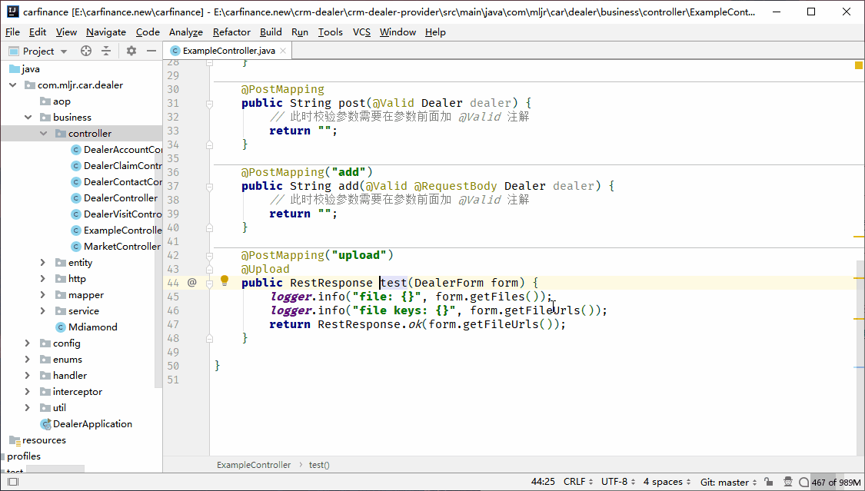Click the locate current file target icon

pos(86,51)
